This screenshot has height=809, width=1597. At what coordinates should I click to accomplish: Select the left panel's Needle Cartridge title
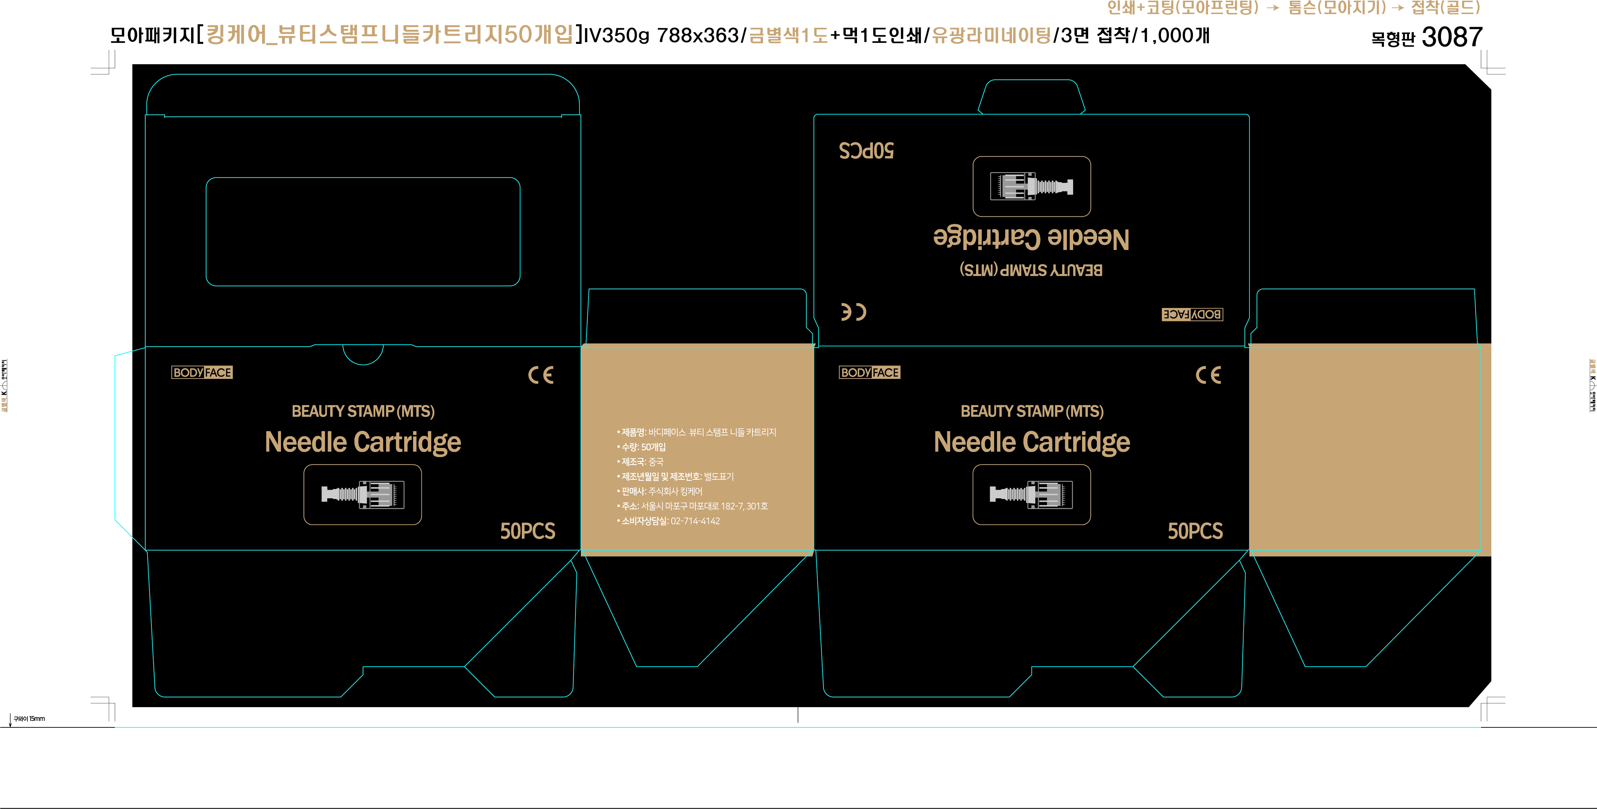pyautogui.click(x=363, y=443)
